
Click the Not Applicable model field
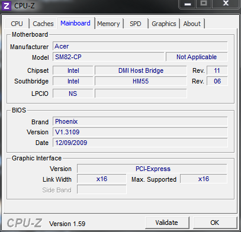(197, 57)
